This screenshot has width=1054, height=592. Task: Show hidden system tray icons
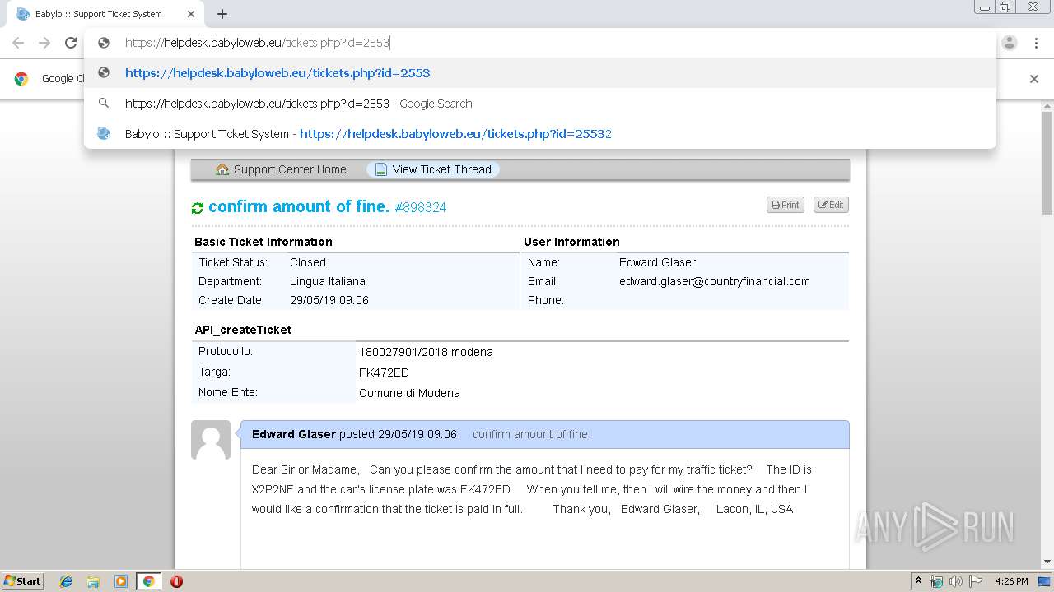[x=918, y=581]
